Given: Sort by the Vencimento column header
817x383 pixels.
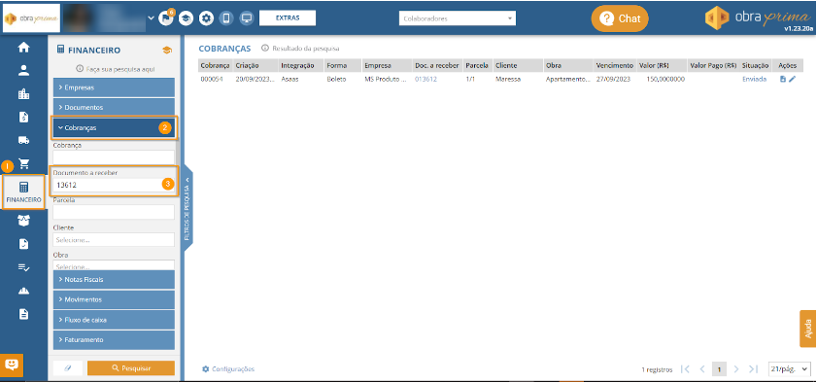Looking at the screenshot, I should pyautogui.click(x=614, y=66).
